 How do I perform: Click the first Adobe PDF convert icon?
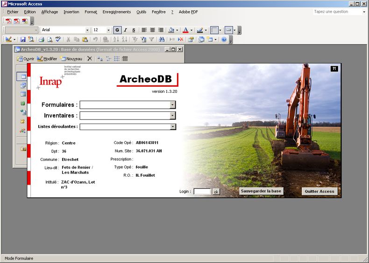pos(8,21)
